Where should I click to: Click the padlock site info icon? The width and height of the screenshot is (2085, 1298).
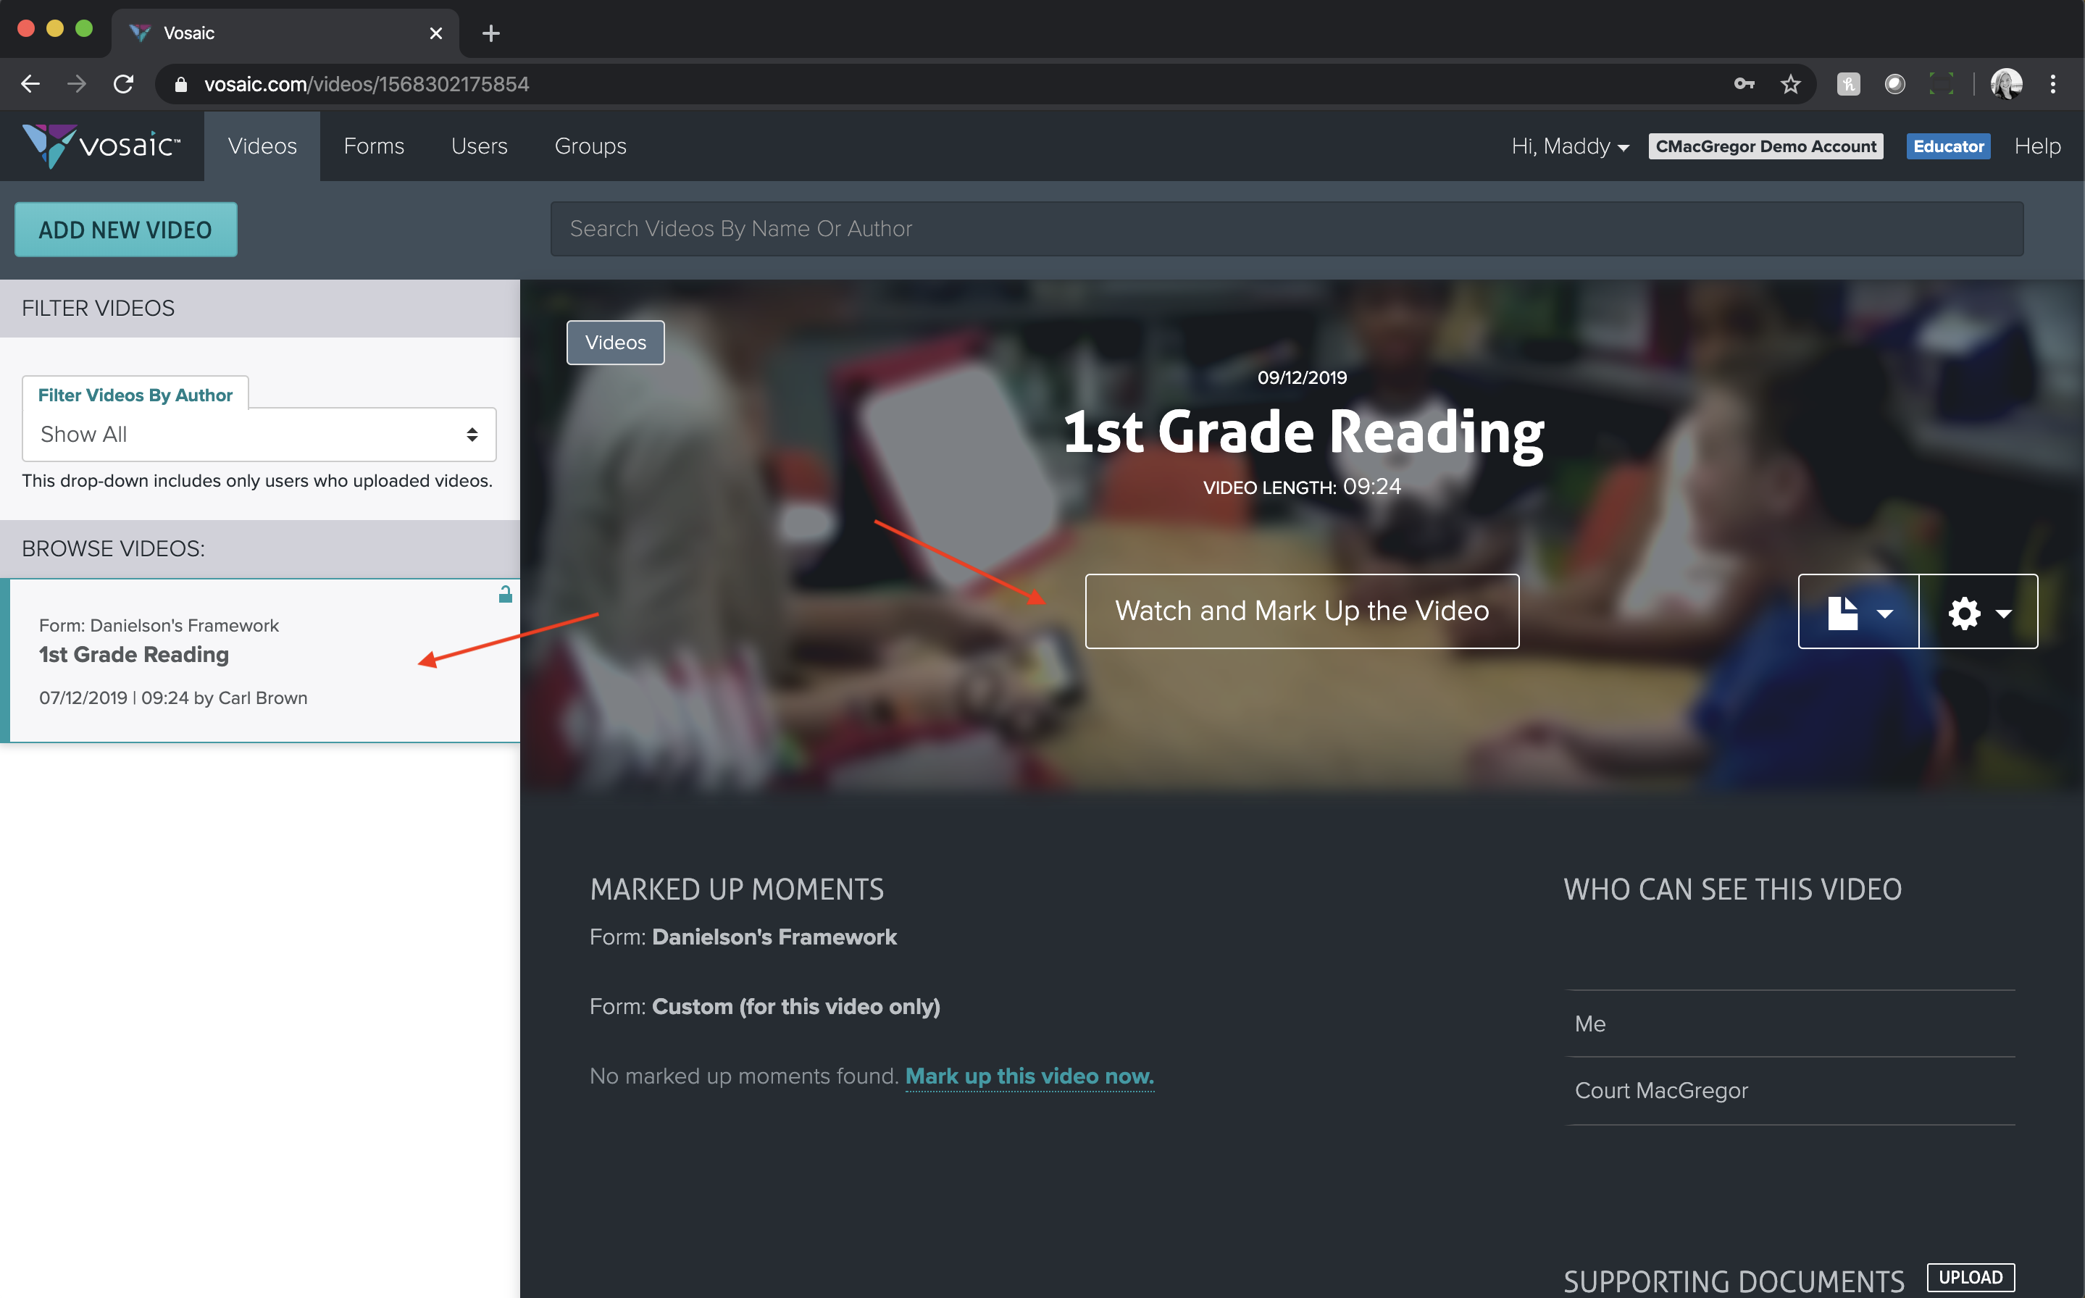click(x=180, y=84)
